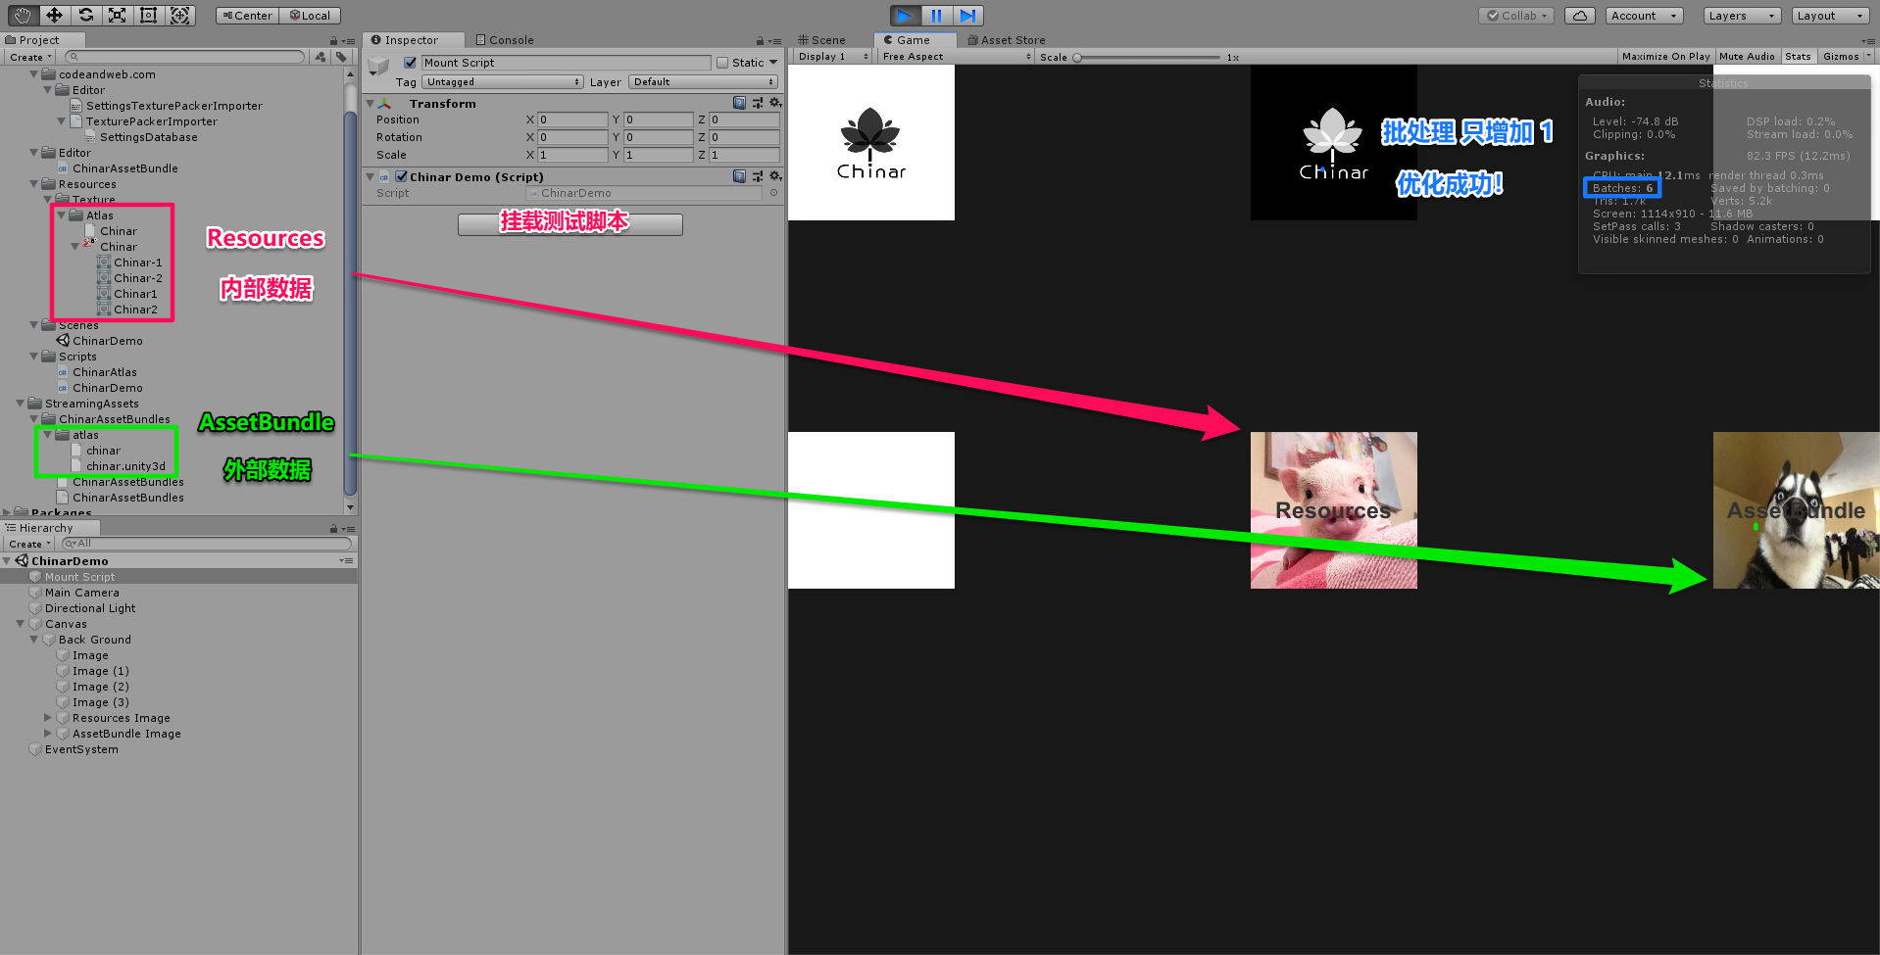
Task: Collapse the Canvas object in Hierarchy
Action: (21, 624)
